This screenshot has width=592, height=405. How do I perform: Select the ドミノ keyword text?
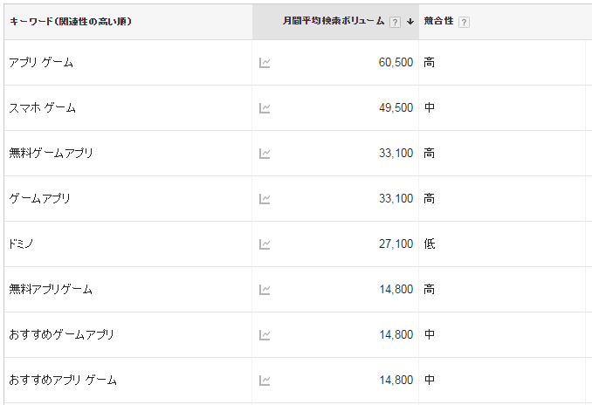[21, 244]
